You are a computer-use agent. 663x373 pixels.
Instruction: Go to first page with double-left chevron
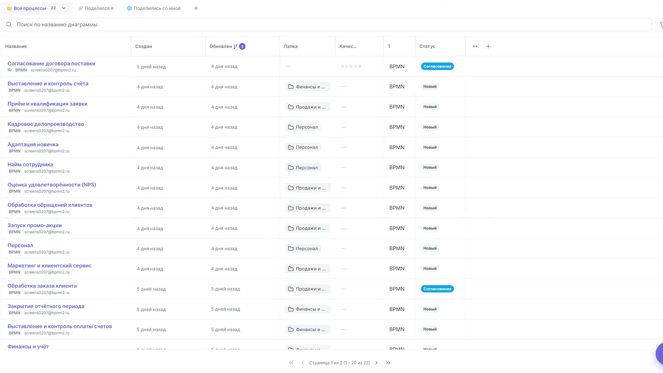(291, 363)
